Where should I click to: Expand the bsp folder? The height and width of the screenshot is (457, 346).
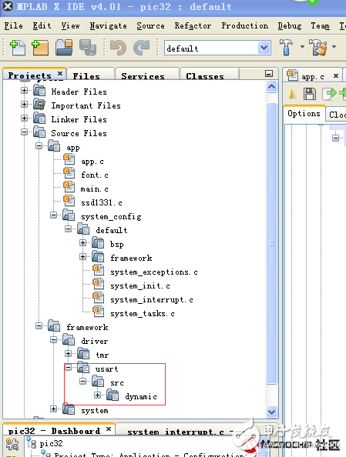click(x=83, y=243)
